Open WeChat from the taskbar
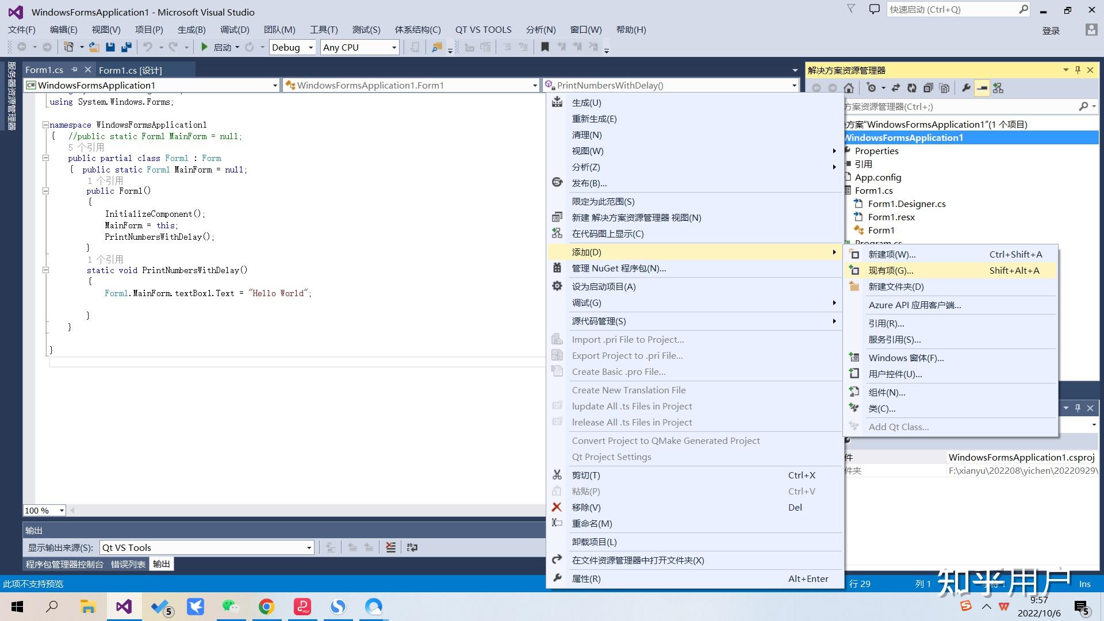Viewport: 1104px width, 621px height. 231,607
